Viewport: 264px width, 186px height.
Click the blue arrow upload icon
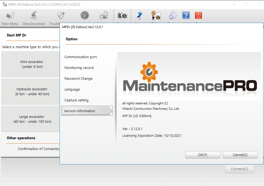coord(139,15)
